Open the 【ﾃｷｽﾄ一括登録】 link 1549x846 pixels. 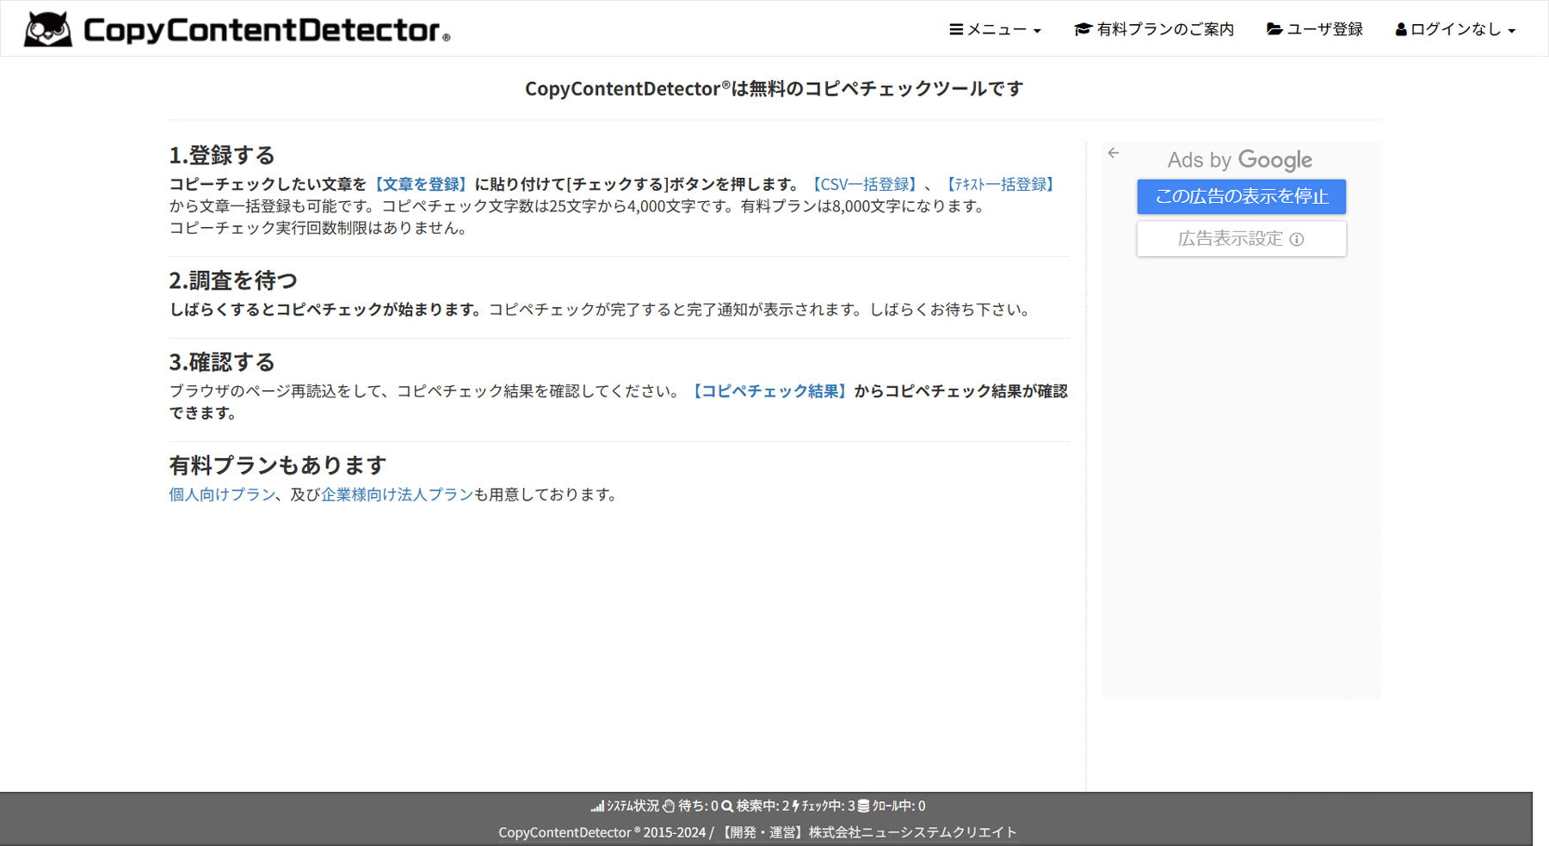point(1000,184)
